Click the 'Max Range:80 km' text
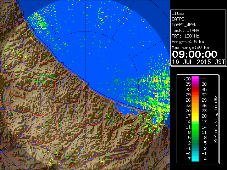227x170 pixels. 190,47
